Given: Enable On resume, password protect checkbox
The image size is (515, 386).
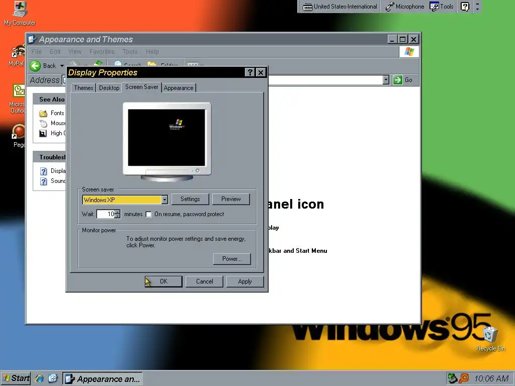Looking at the screenshot, I should [x=148, y=214].
